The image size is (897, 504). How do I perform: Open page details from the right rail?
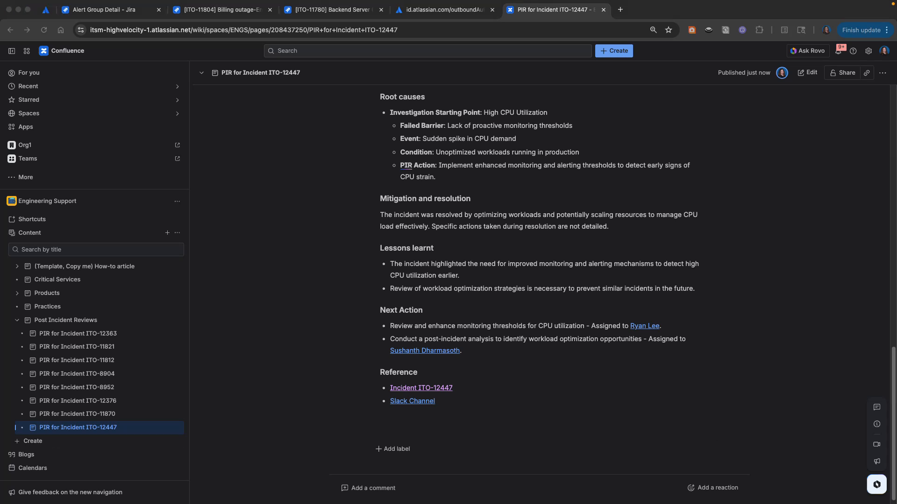pos(877,424)
